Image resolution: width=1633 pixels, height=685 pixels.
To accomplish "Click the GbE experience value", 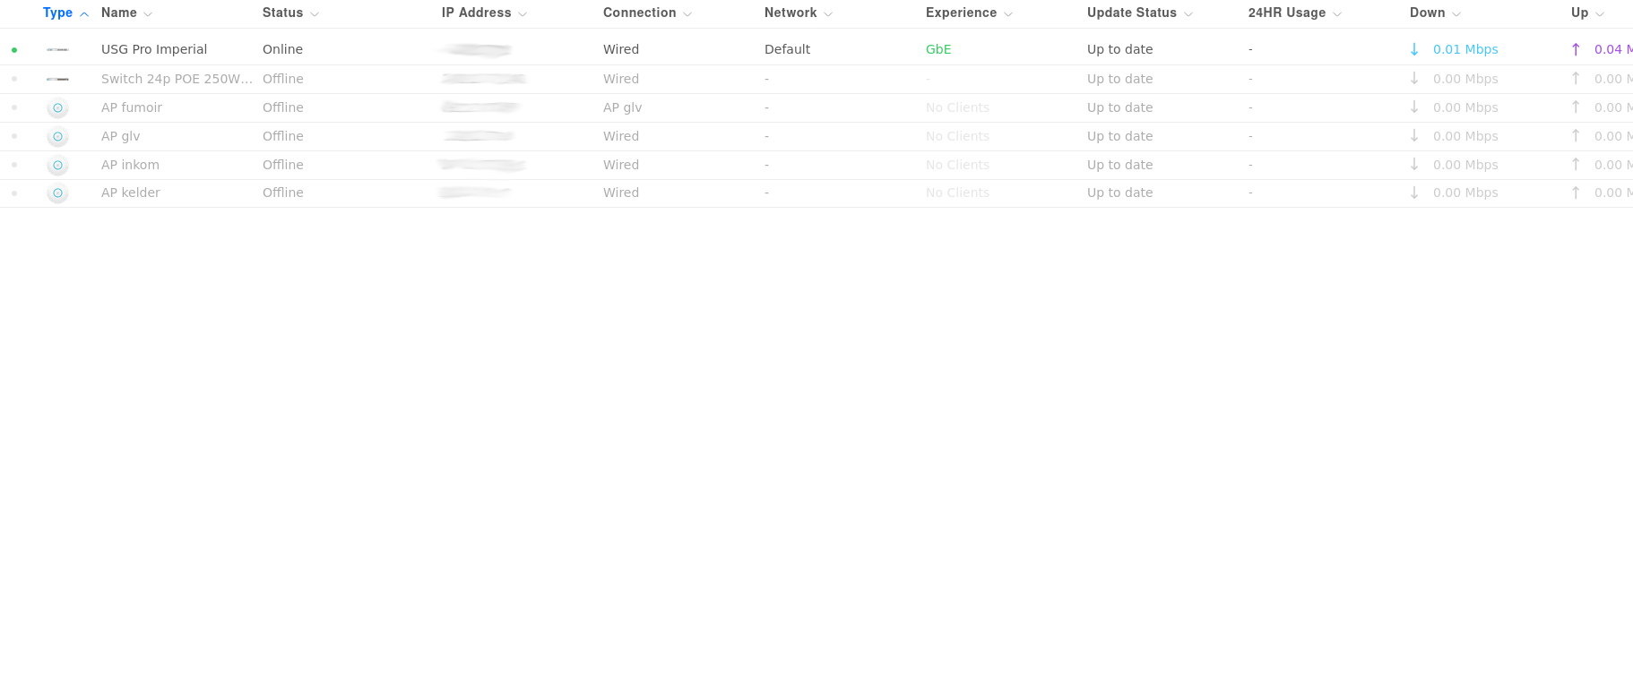I will (x=938, y=50).
